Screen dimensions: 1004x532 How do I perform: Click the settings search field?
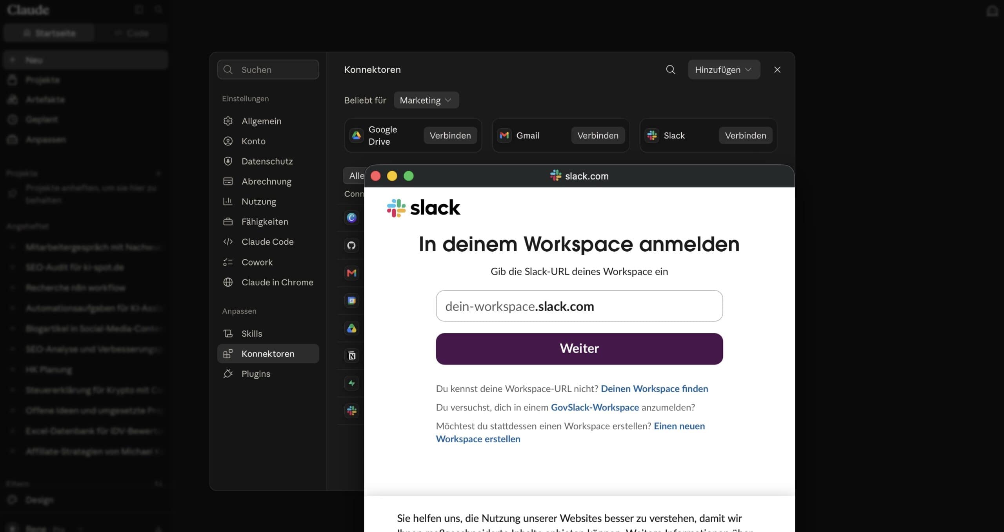click(x=268, y=70)
